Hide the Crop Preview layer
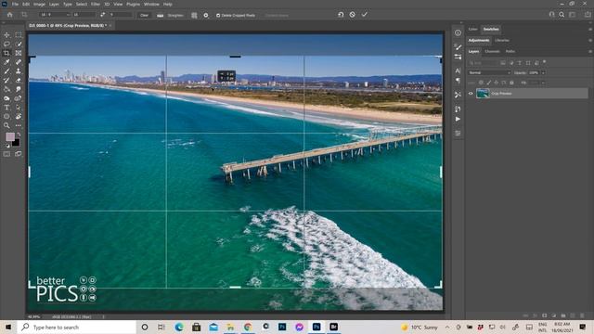The width and height of the screenshot is (594, 334). point(471,94)
